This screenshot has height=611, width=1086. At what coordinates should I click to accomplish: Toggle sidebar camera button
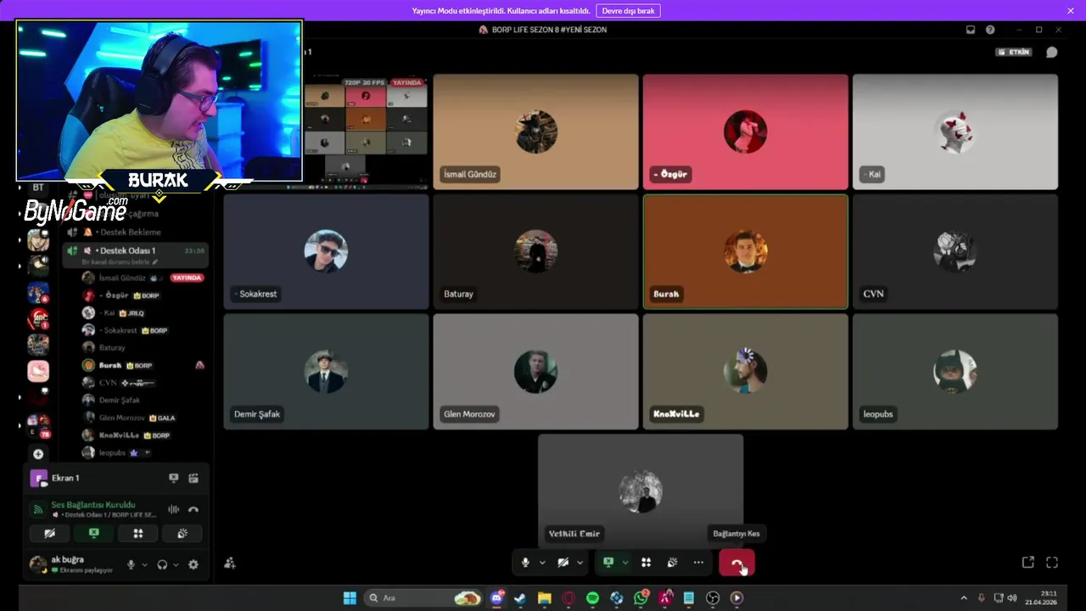pyautogui.click(x=50, y=533)
